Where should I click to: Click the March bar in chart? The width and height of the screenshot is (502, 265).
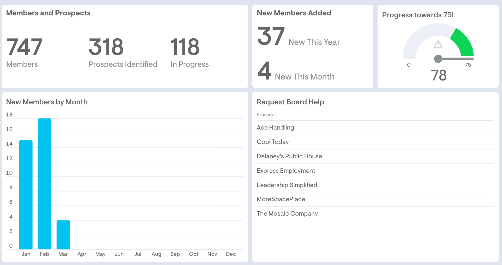click(63, 235)
